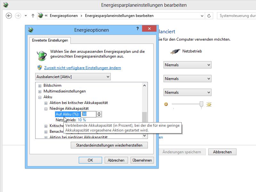Click the help question mark button
Screen dimensions: 256x192
pyautogui.click(x=138, y=29)
